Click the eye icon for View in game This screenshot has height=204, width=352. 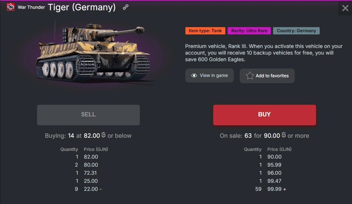tap(194, 75)
